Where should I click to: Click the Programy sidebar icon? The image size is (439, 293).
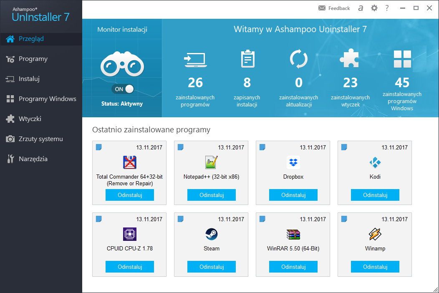coord(10,59)
